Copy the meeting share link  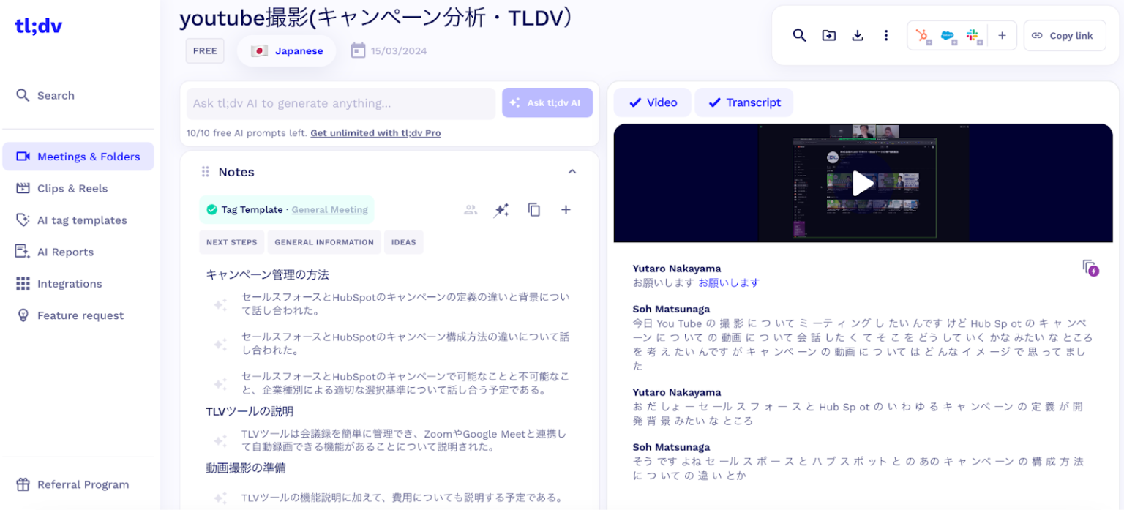click(x=1065, y=35)
